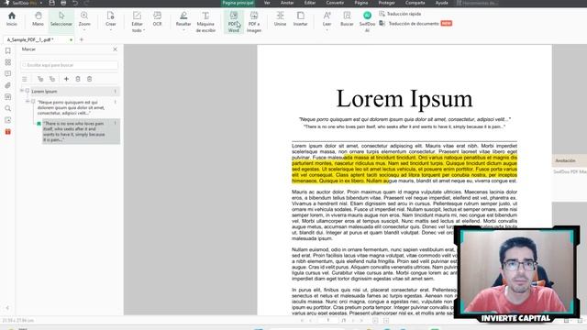
Task: Open SwifDoo app menu dropdown arrow
Action: [x=40, y=3]
